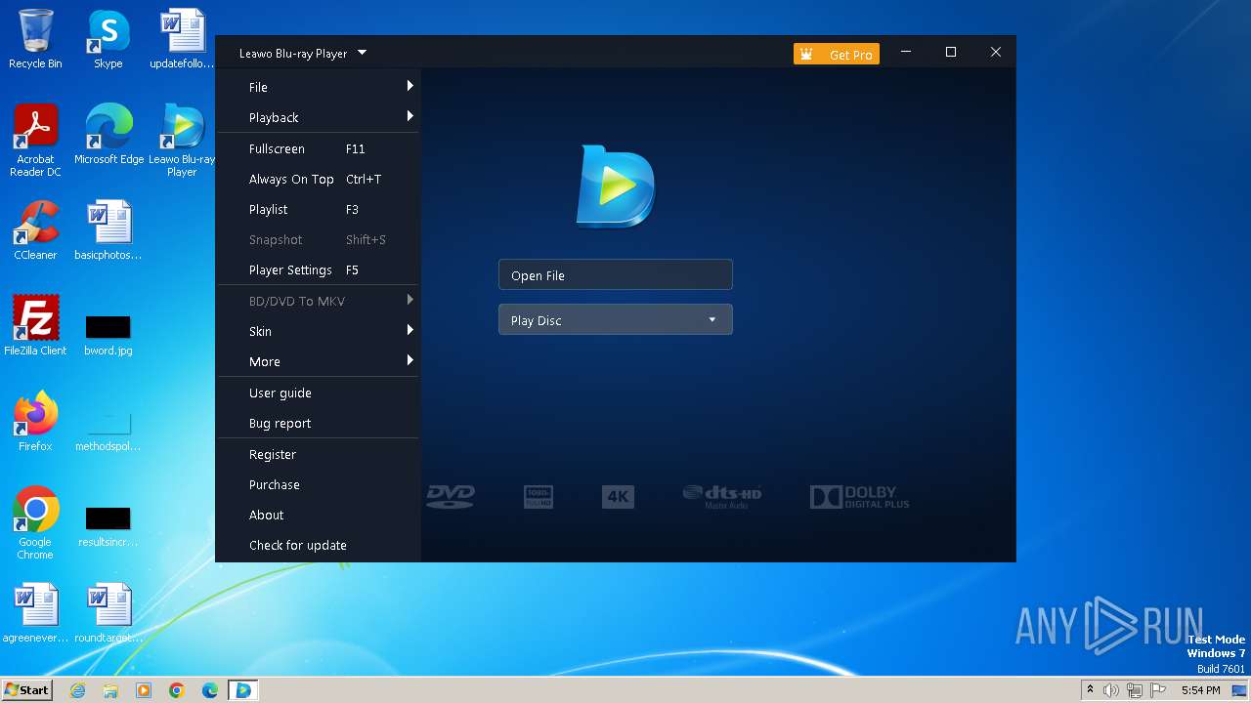
Task: Select the methodspol... desktop file
Action: (108, 430)
